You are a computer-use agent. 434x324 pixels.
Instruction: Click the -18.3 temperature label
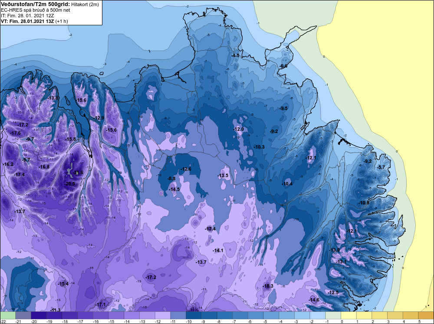(268, 286)
